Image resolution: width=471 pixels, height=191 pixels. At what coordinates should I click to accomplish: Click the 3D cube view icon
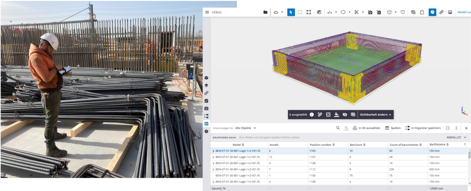coord(389,12)
